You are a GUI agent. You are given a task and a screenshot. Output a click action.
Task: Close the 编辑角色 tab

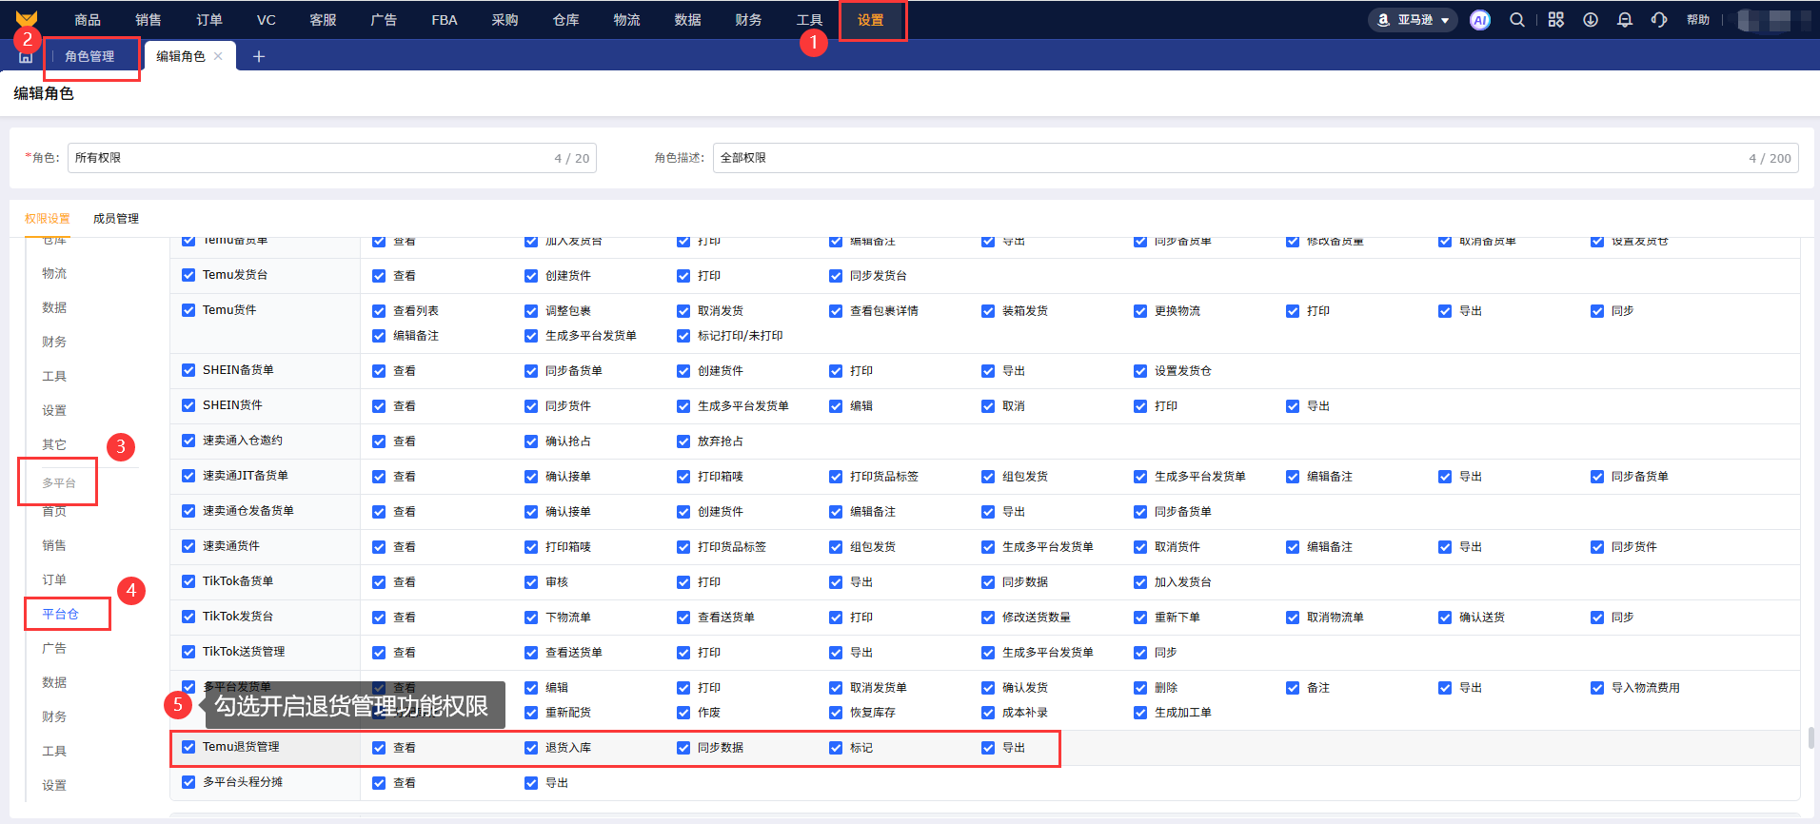(x=218, y=56)
